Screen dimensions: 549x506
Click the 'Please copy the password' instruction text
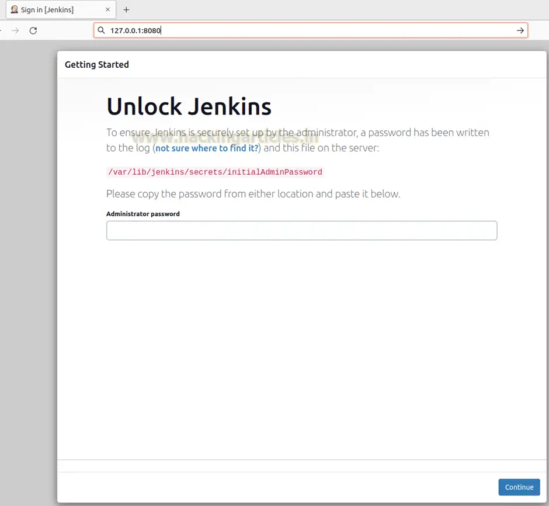pos(253,194)
